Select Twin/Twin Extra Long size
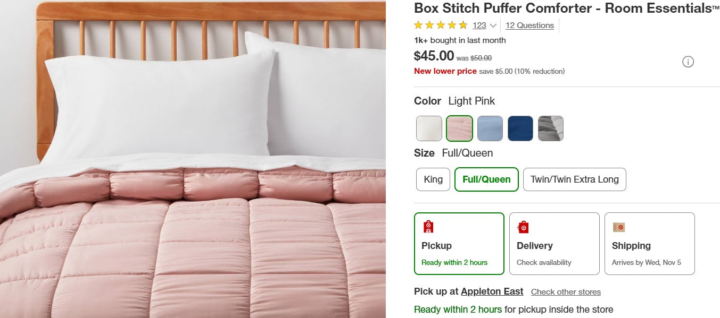Image resolution: width=720 pixels, height=318 pixels. pyautogui.click(x=575, y=179)
